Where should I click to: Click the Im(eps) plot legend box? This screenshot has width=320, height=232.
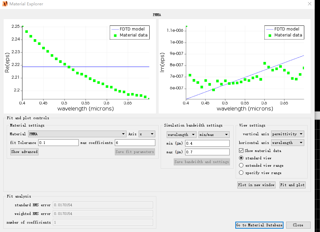pos(284,32)
